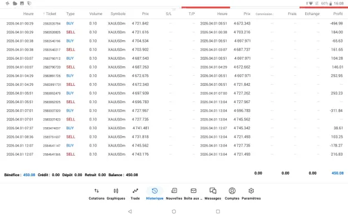Open the Comptes accounts tab

[x=232, y=194]
